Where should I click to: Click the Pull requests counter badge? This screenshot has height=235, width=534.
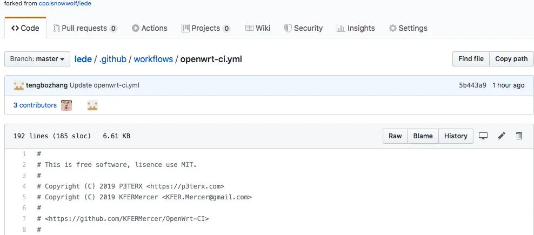(114, 28)
